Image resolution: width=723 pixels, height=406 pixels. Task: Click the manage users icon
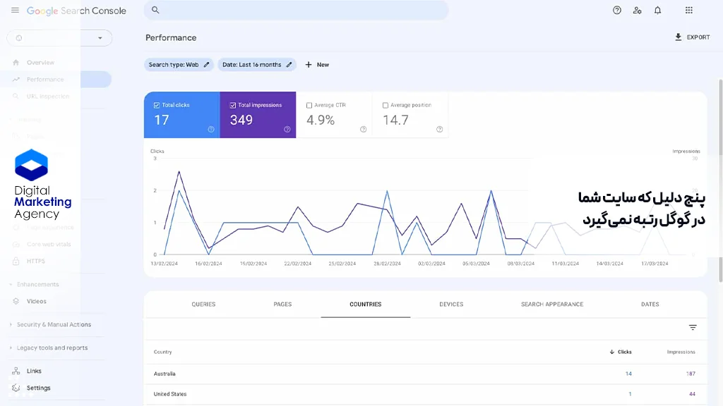(638, 11)
